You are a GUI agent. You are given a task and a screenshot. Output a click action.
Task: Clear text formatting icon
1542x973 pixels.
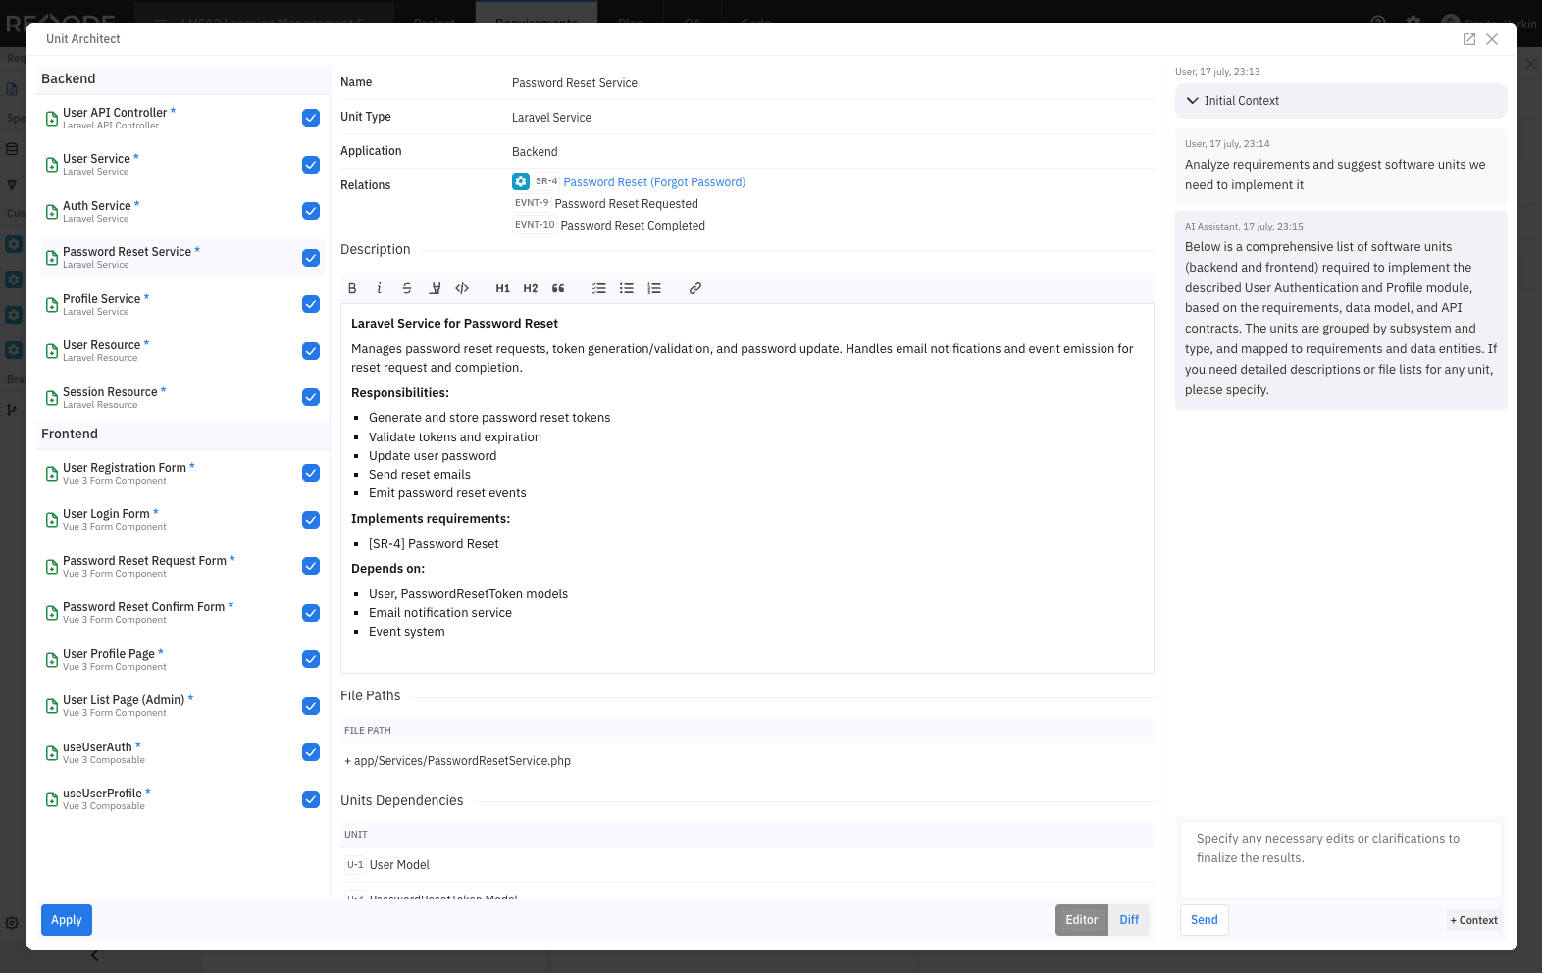coord(435,288)
